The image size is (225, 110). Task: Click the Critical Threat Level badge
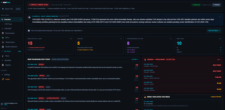pos(39,5)
